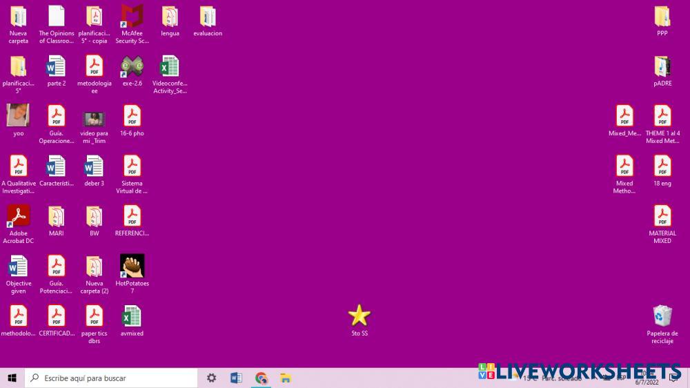This screenshot has width=690, height=388.
Task: Click the MATERIAL MIXED PDF file
Action: (662, 217)
